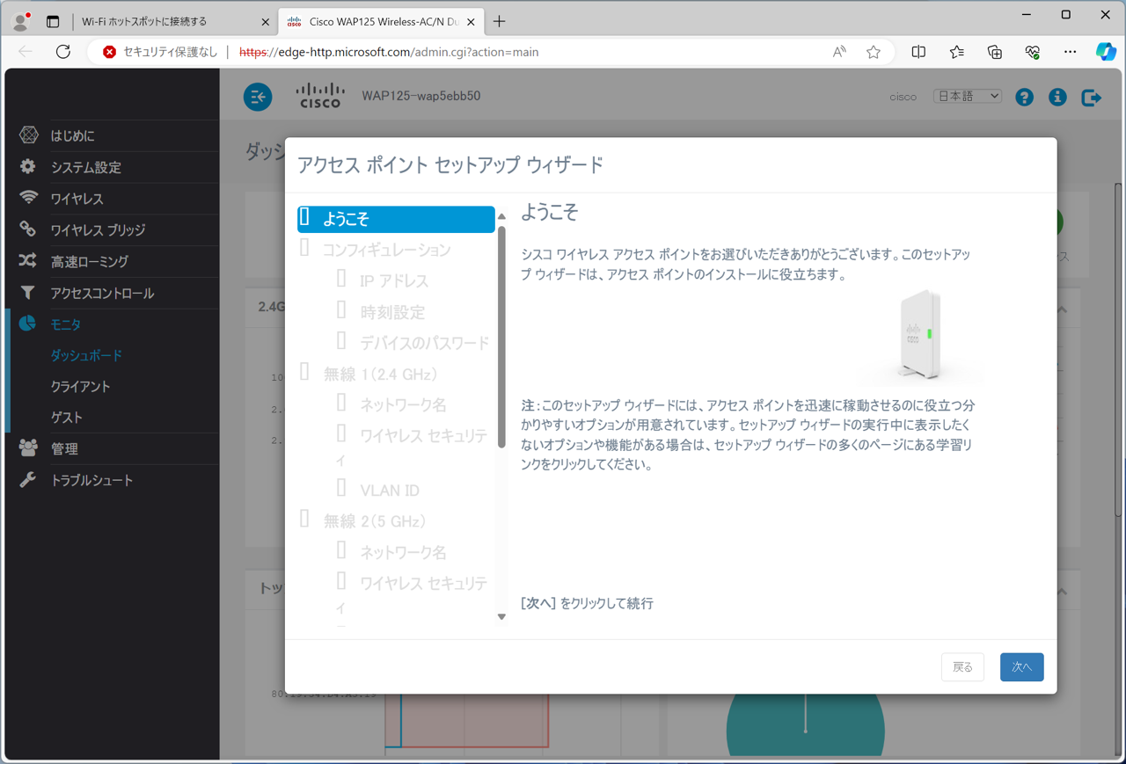Click the logout icon in header
The height and width of the screenshot is (764, 1126).
(x=1092, y=97)
